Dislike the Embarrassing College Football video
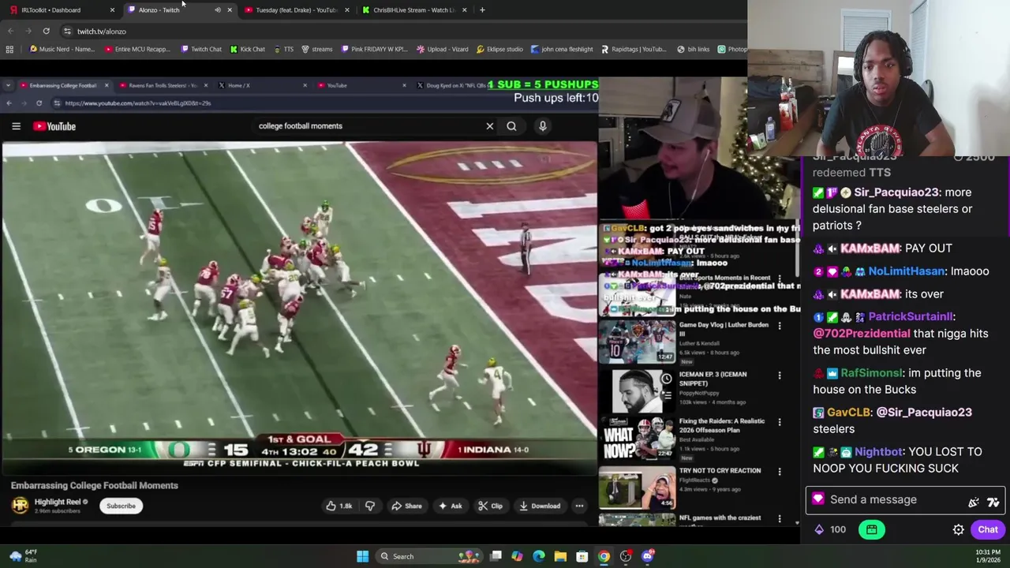This screenshot has width=1010, height=568. tap(370, 506)
